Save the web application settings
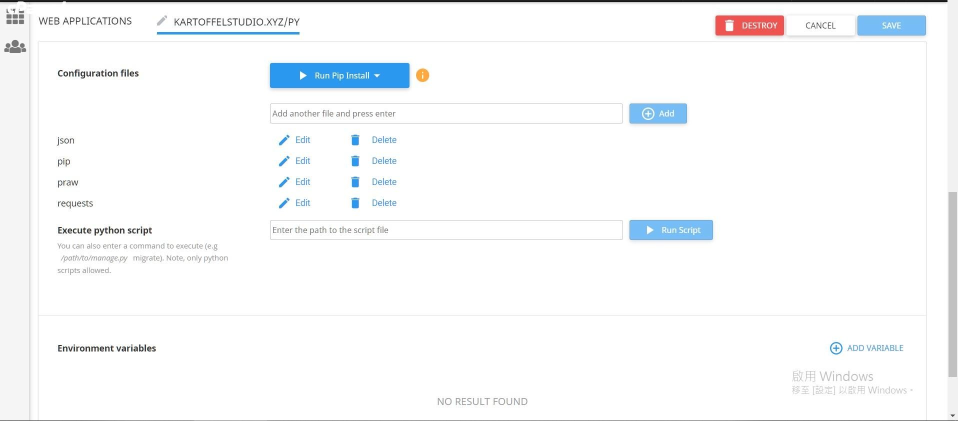Viewport: 958px width, 421px height. click(891, 25)
